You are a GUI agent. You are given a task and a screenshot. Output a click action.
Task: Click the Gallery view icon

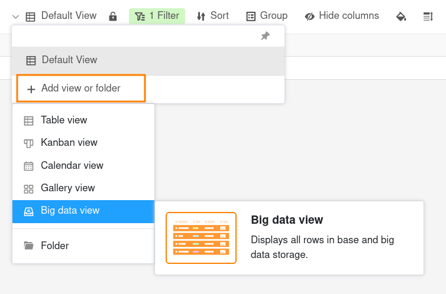(x=28, y=188)
